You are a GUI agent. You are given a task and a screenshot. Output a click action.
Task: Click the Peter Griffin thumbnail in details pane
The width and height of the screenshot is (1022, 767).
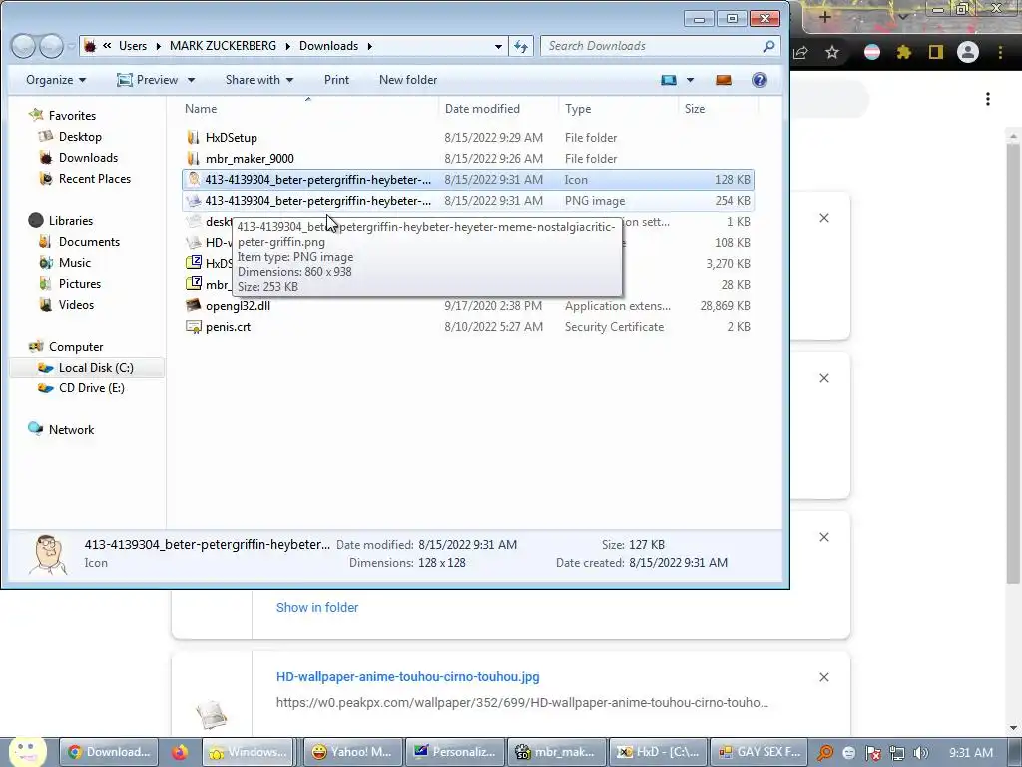coord(48,554)
